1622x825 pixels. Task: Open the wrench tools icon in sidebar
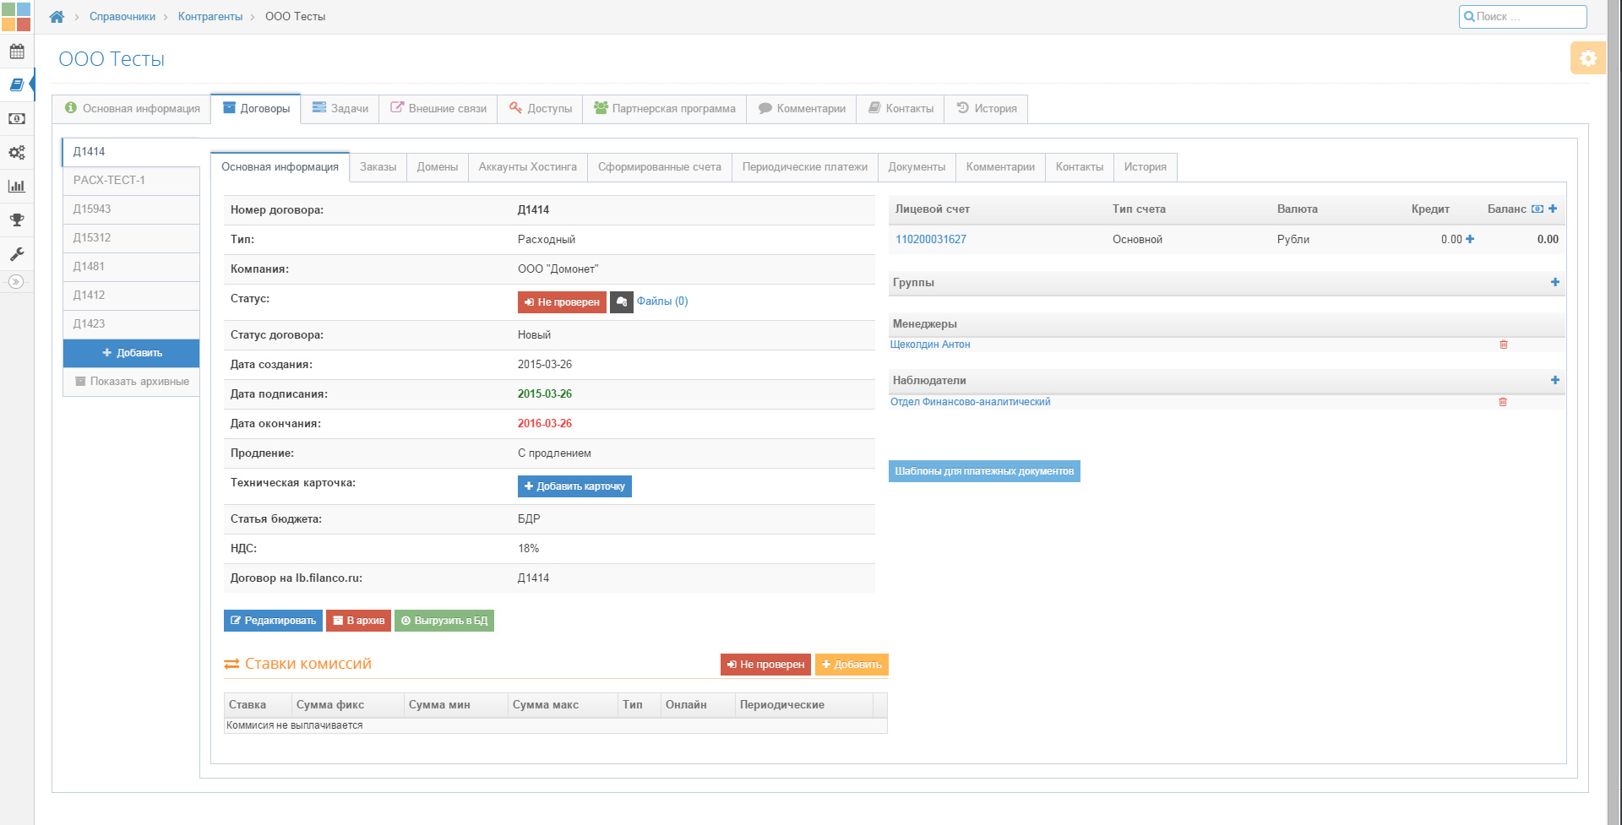tap(17, 254)
